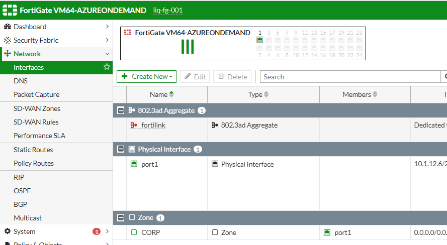Toggle favorite star on Interfaces
Screen dimensions: 447x245
tap(107, 67)
